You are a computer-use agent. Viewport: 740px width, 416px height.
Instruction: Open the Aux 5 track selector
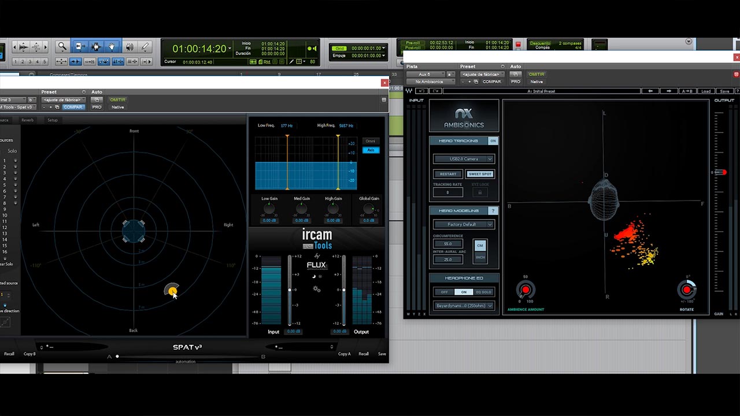[425, 75]
